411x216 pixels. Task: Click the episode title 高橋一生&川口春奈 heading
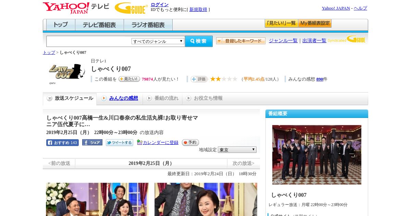[x=122, y=121]
